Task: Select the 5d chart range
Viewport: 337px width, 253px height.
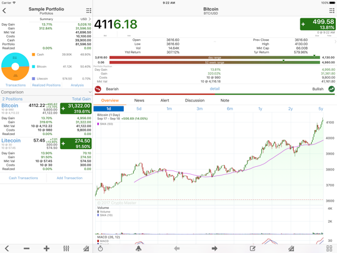Action: 139,109
